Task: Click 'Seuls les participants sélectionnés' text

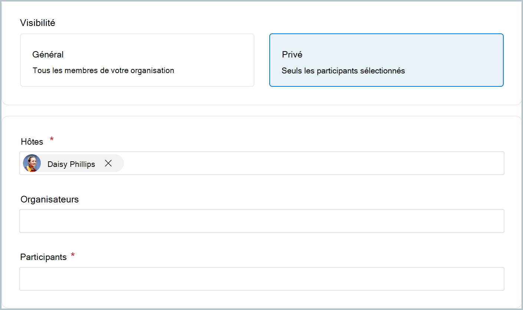Action: [x=343, y=70]
